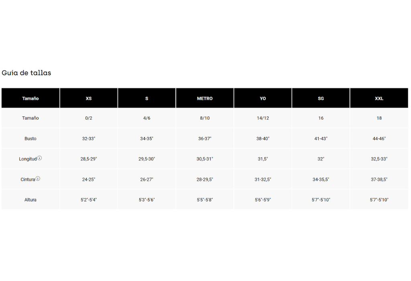Viewport: 411px width, 281px height.
Task: Click the Guía de tallas heading
Action: (x=26, y=73)
